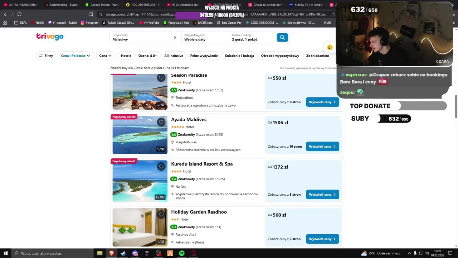Open File Explorer from taskbar
This screenshot has height=258, width=458.
(x=100, y=253)
